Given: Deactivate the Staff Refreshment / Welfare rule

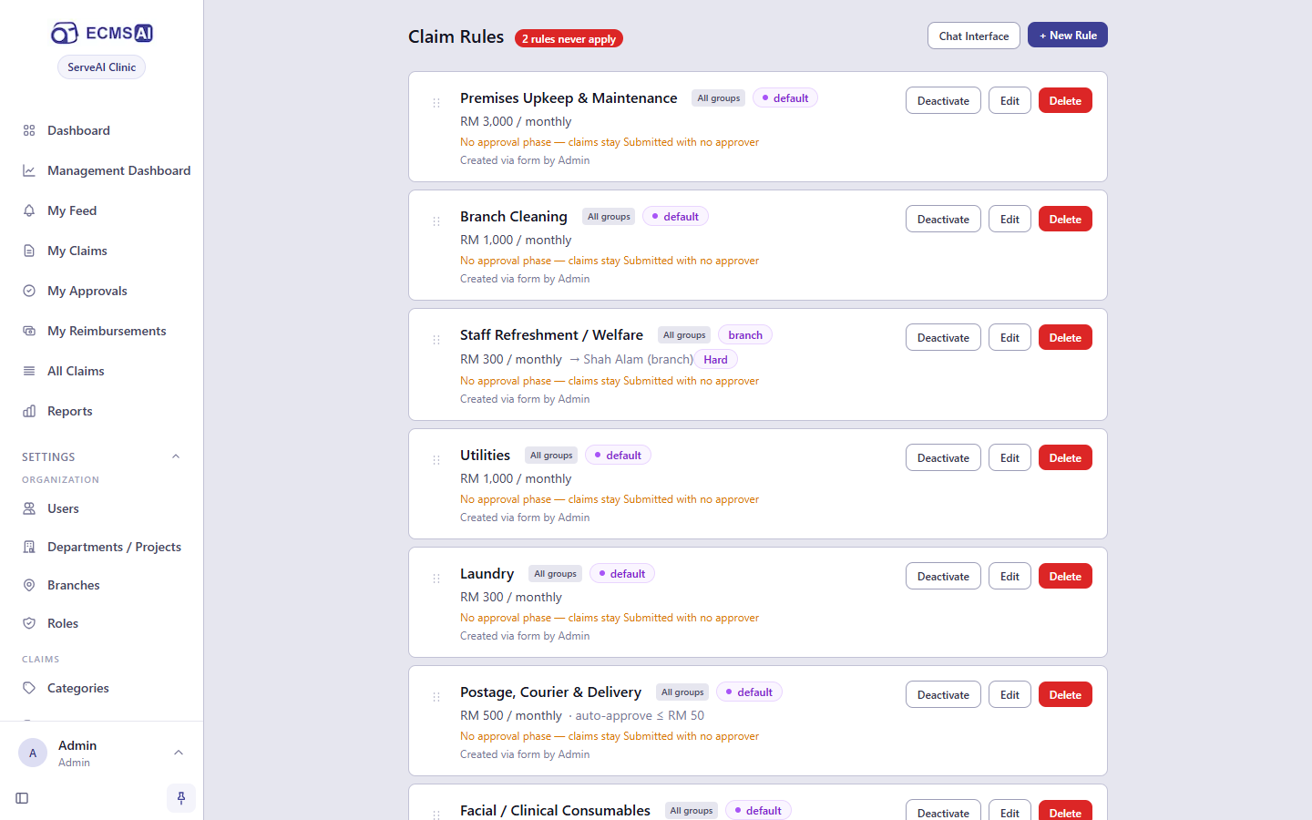Looking at the screenshot, I should point(943,338).
